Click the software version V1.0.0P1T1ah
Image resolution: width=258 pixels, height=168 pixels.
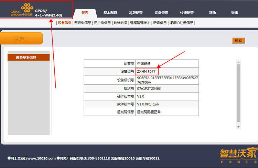pos(148,104)
